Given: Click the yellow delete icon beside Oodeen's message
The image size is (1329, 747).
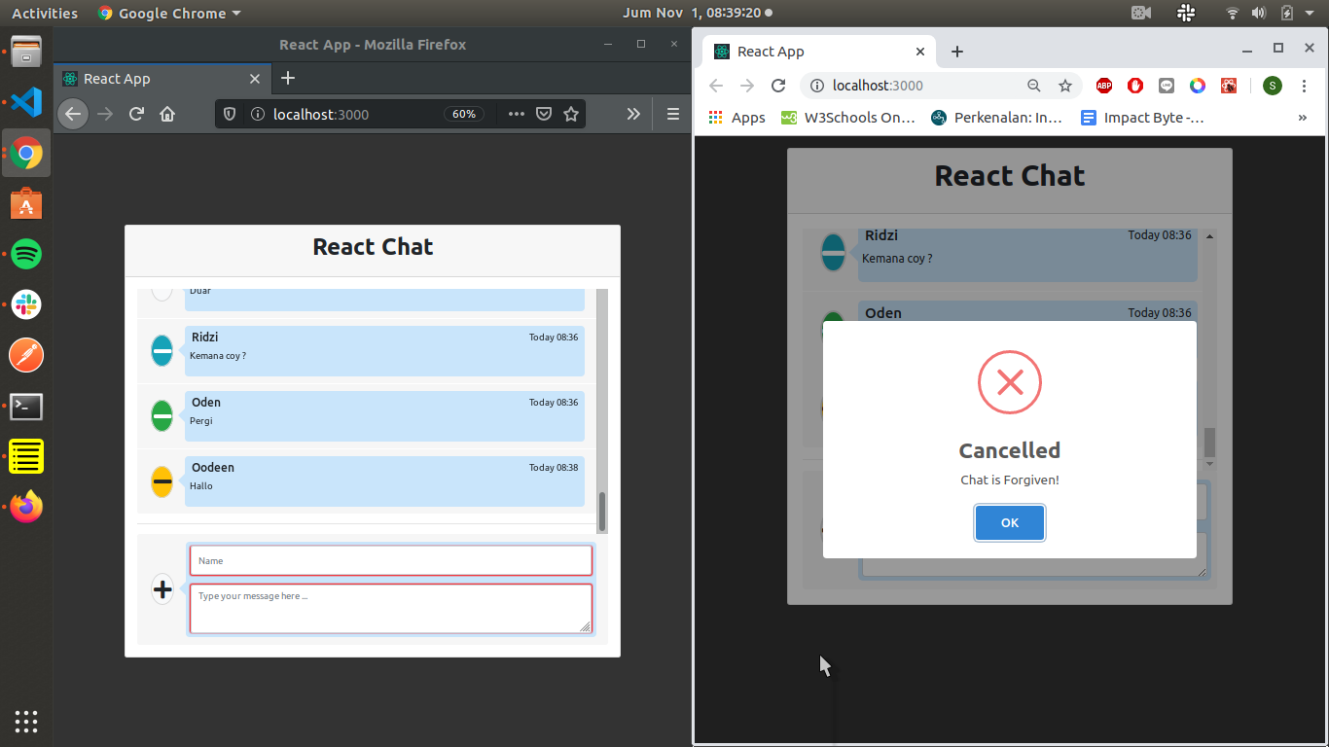Looking at the screenshot, I should coord(162,481).
